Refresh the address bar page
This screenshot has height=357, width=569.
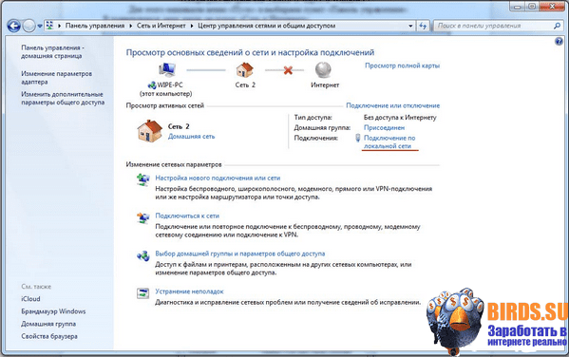423,26
